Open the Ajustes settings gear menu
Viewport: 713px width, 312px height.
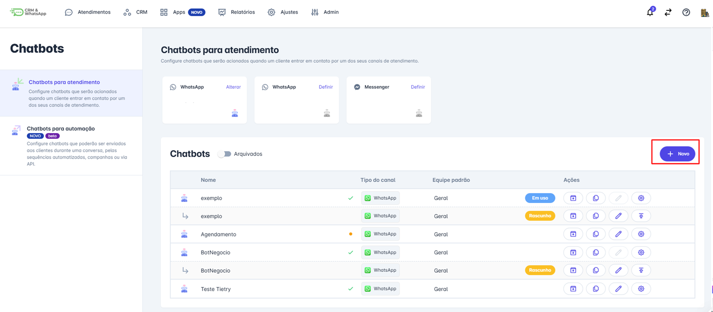coord(283,12)
